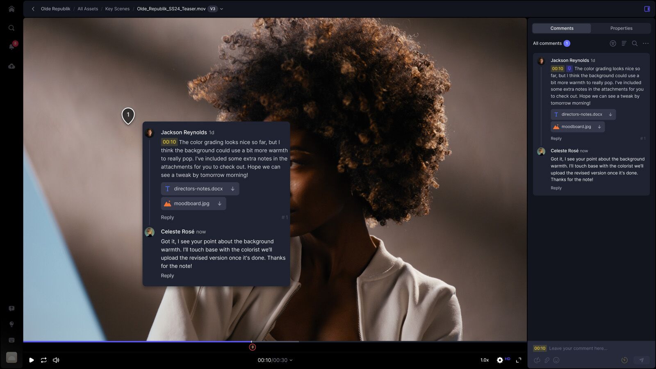Click the sort comments icon
656x369 pixels.
[624, 43]
